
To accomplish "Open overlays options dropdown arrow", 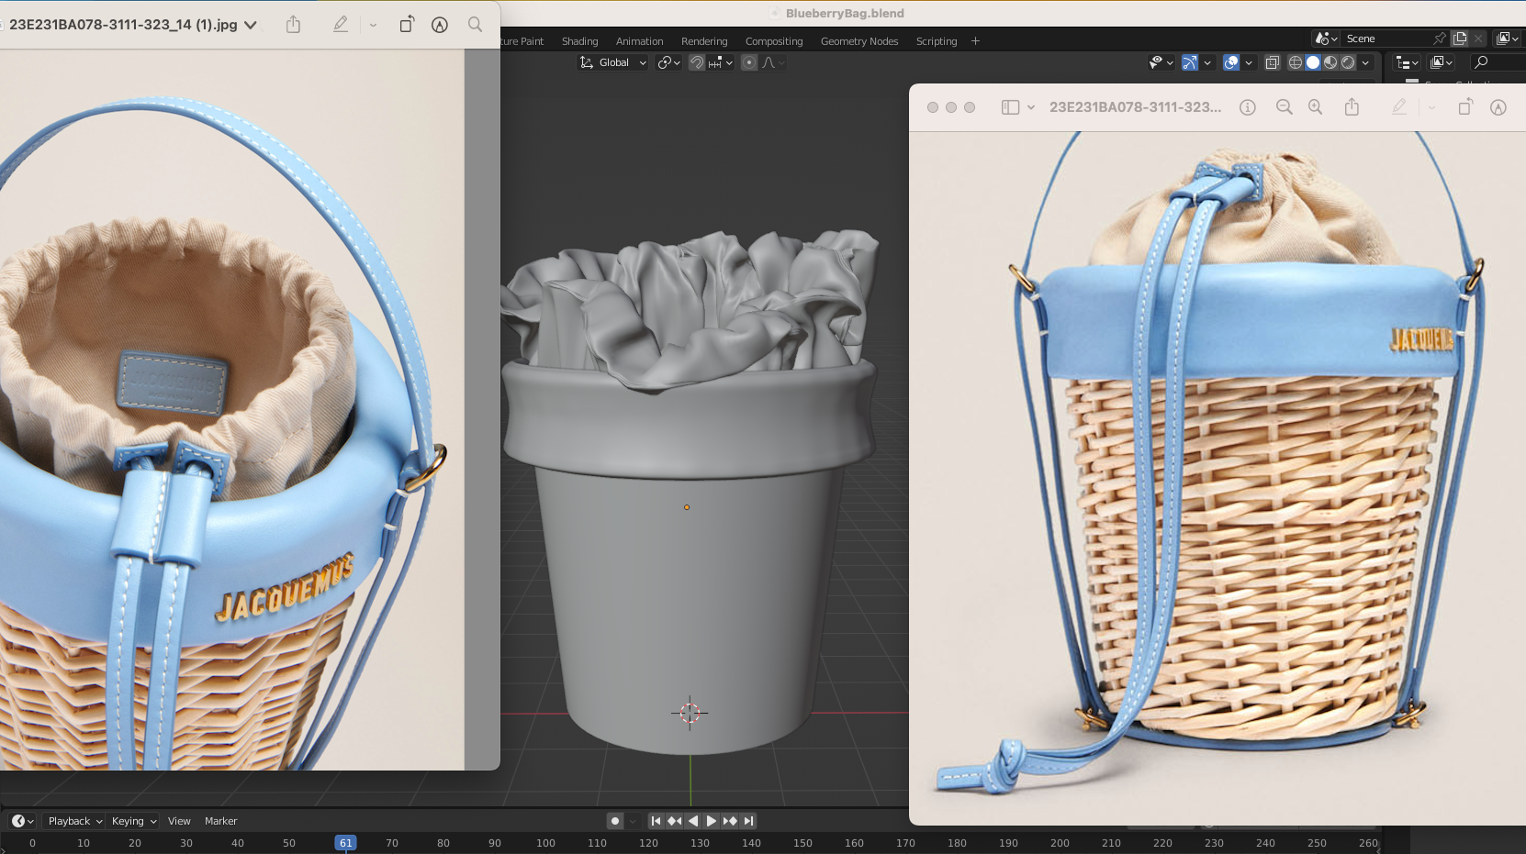I will (x=1249, y=62).
